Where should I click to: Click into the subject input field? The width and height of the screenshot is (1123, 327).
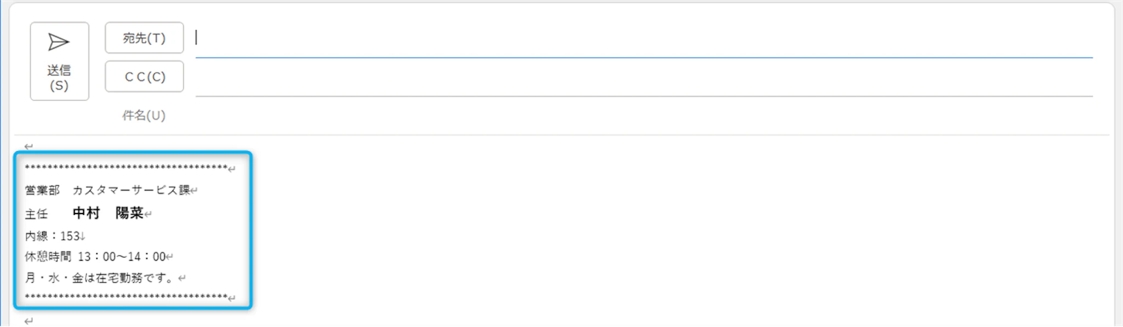(642, 116)
